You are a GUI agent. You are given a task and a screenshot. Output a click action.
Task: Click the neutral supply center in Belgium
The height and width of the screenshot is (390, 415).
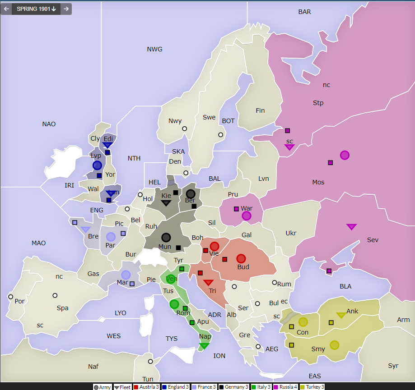click(127, 209)
